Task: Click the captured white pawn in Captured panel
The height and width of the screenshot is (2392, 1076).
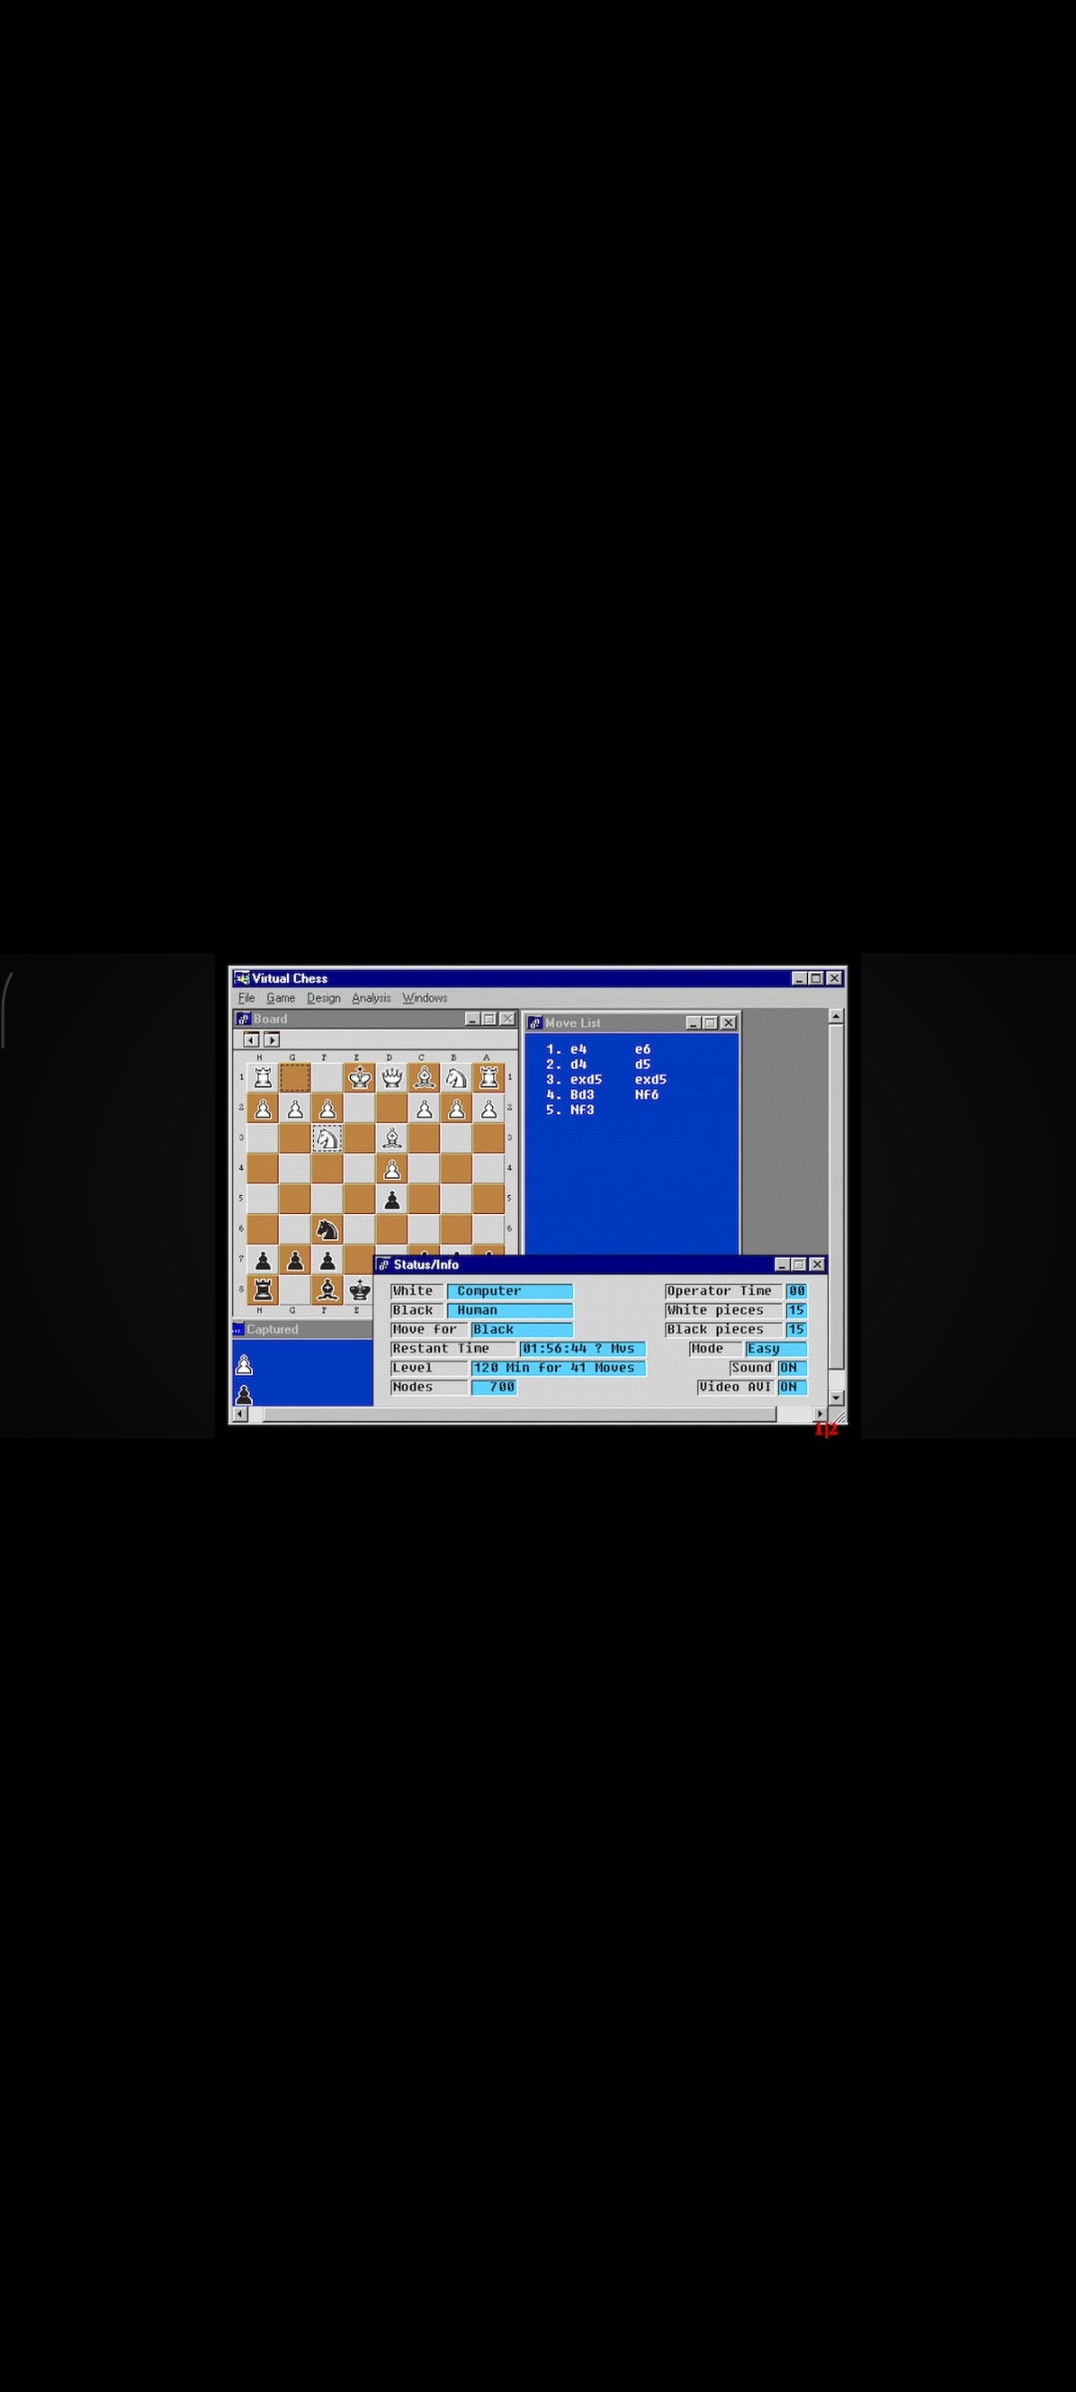Action: point(244,1365)
